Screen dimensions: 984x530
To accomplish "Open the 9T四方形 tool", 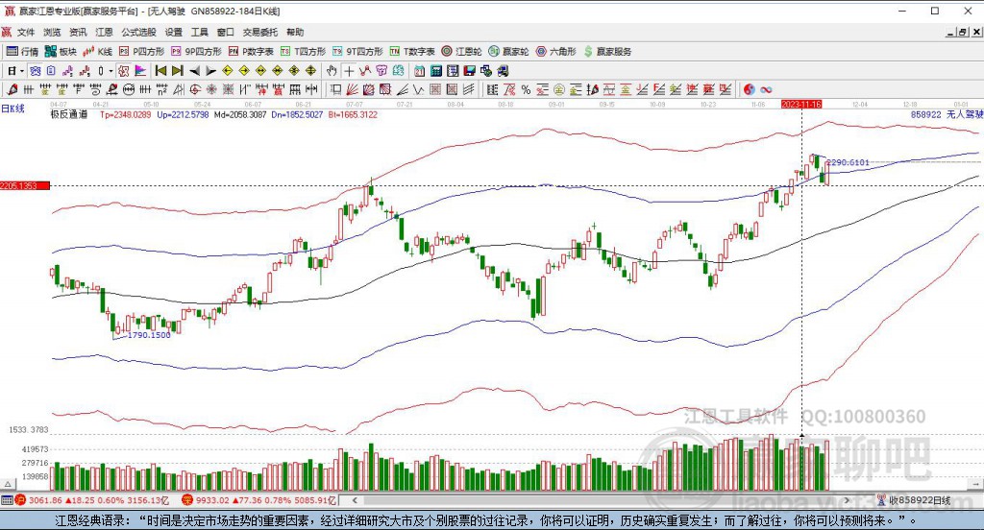I will point(357,52).
